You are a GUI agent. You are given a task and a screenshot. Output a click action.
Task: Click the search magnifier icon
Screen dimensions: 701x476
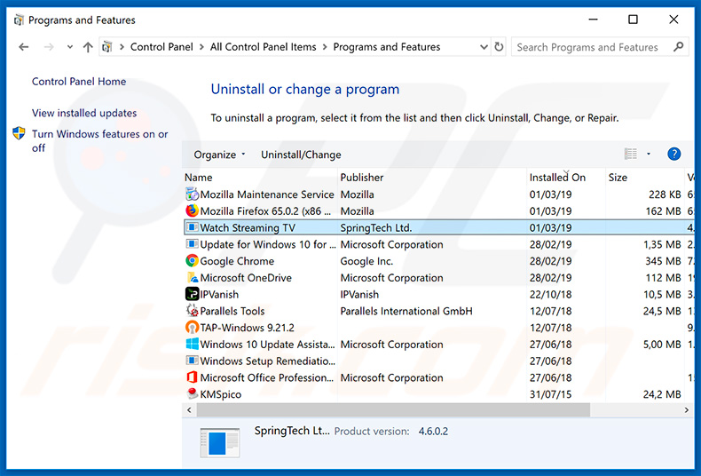point(678,46)
